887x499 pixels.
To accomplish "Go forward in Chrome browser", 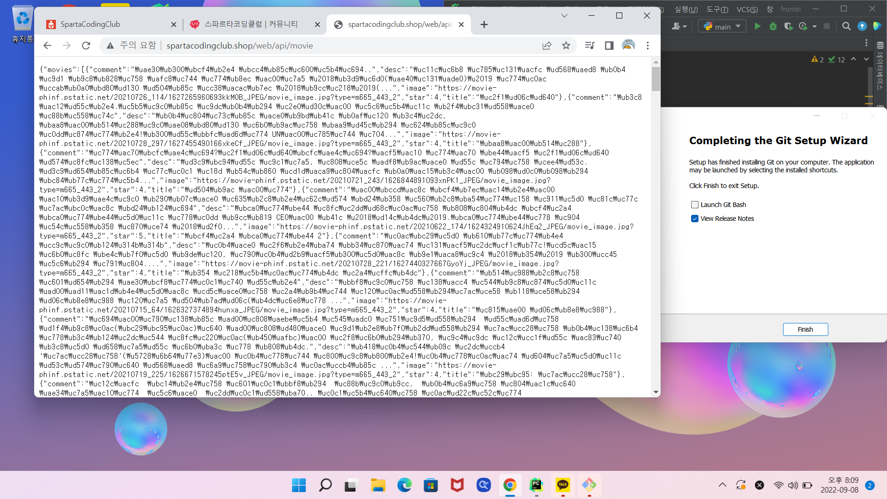I will (67, 45).
